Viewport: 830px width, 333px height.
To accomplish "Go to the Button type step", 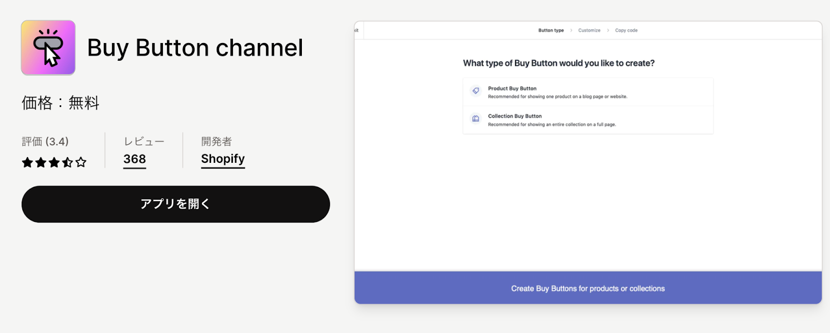I will click(551, 31).
